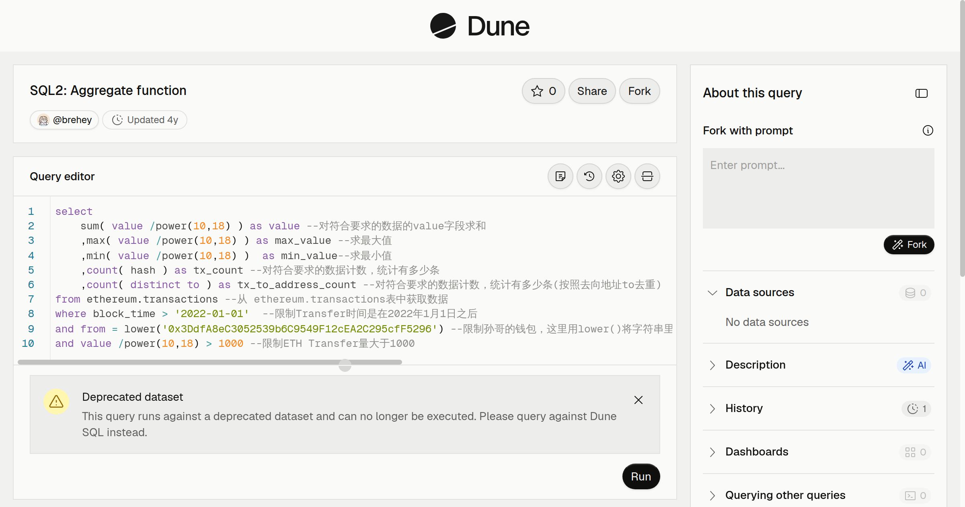Click the black Fork with prompt button
This screenshot has width=965, height=507.
click(909, 245)
